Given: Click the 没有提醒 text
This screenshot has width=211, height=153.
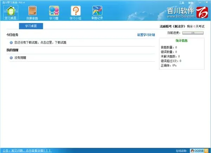Looking at the screenshot, I should tap(20, 58).
